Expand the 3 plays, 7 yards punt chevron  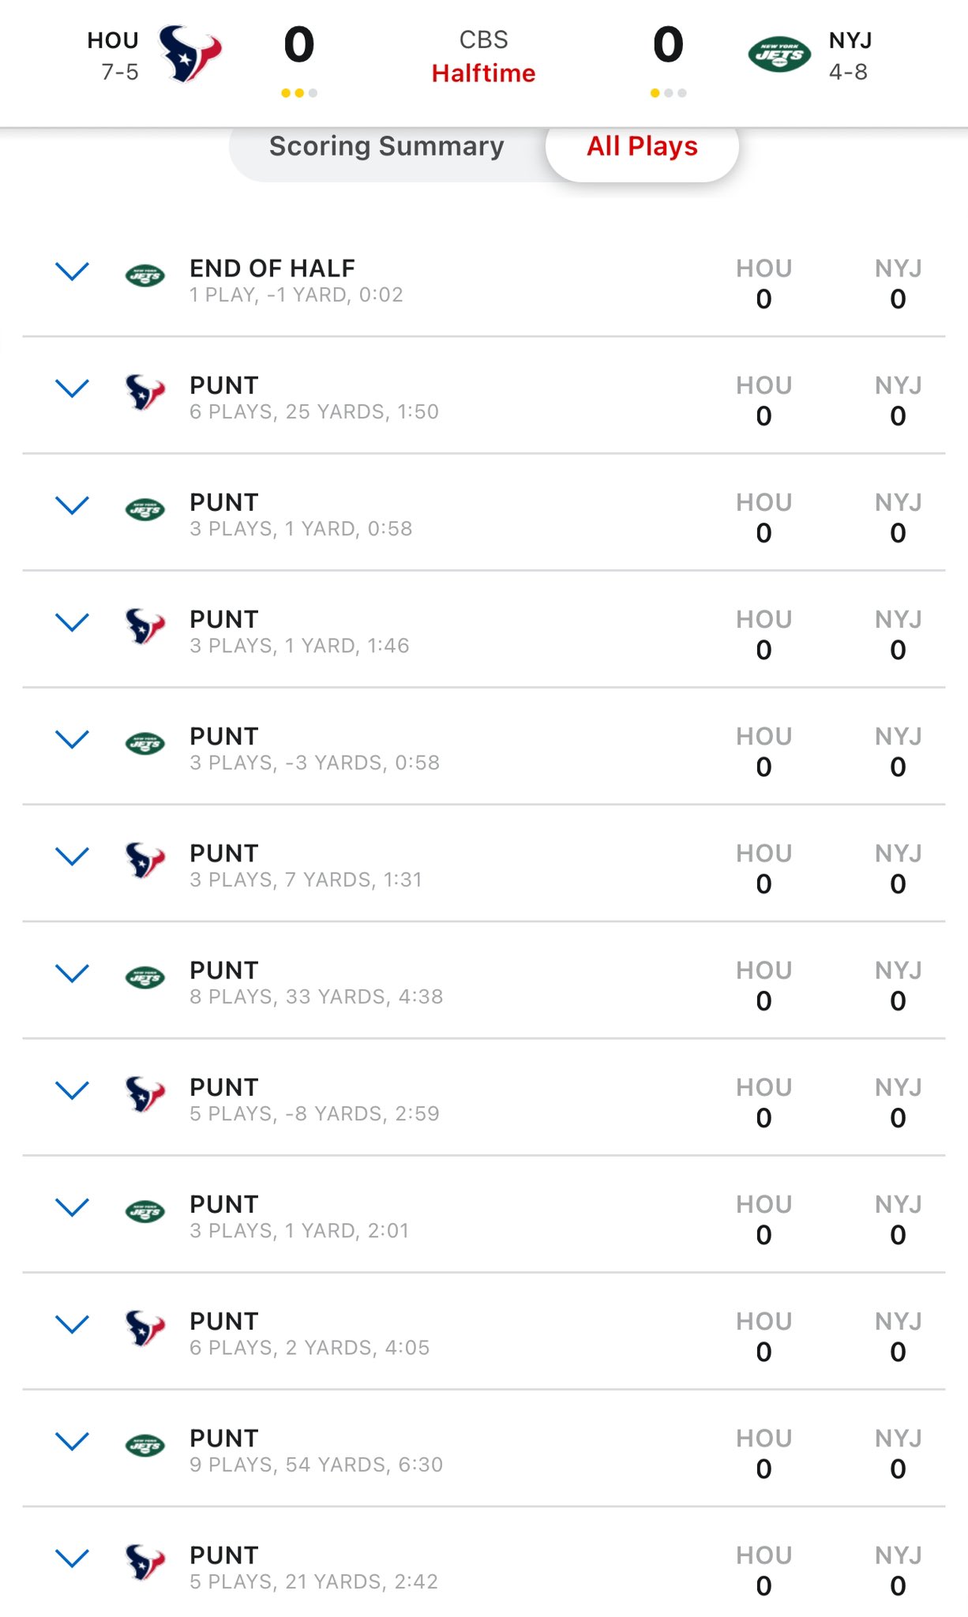pos(72,857)
